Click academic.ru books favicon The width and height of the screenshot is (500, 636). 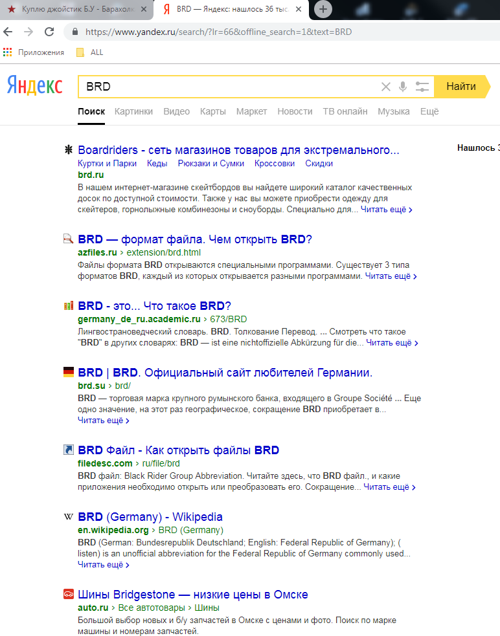click(69, 305)
